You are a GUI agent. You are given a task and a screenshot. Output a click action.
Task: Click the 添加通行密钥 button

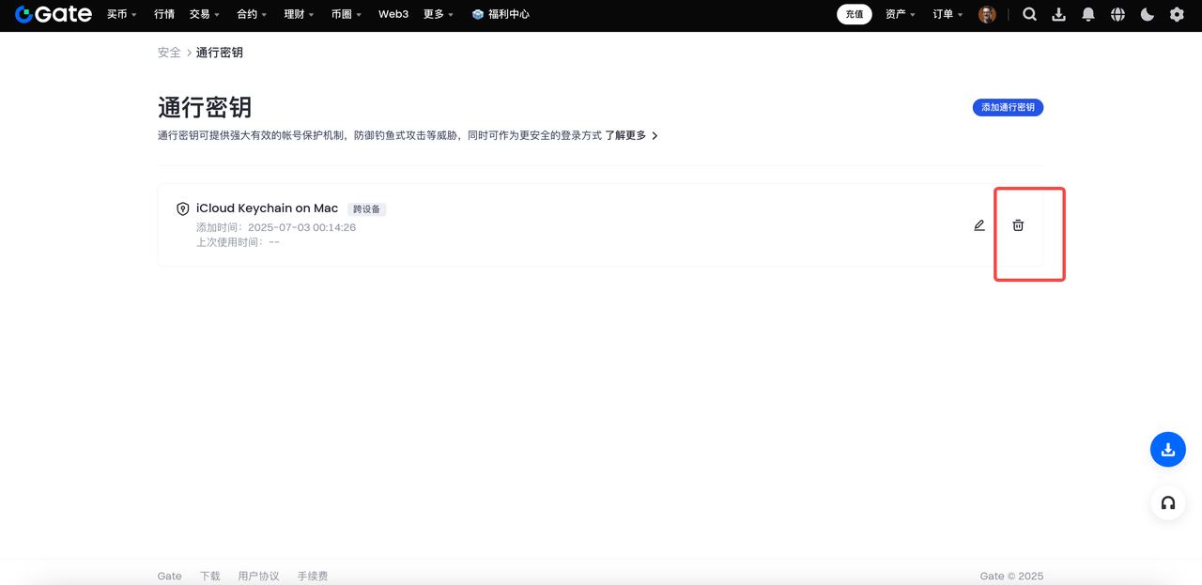click(x=1007, y=107)
